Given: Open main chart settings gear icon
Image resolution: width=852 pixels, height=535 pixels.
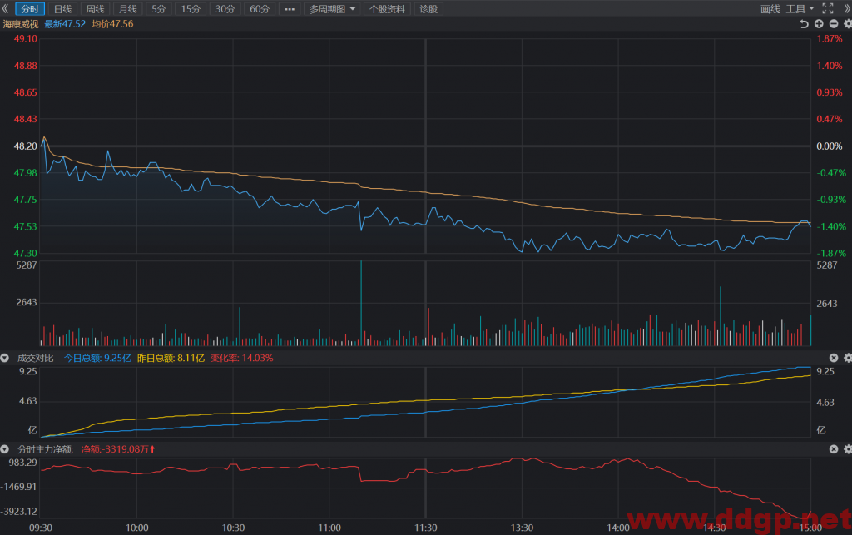Looking at the screenshot, I should tap(848, 24).
